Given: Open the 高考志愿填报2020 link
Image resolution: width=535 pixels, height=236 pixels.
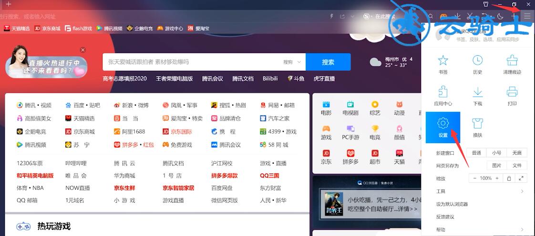Looking at the screenshot, I should (x=125, y=79).
